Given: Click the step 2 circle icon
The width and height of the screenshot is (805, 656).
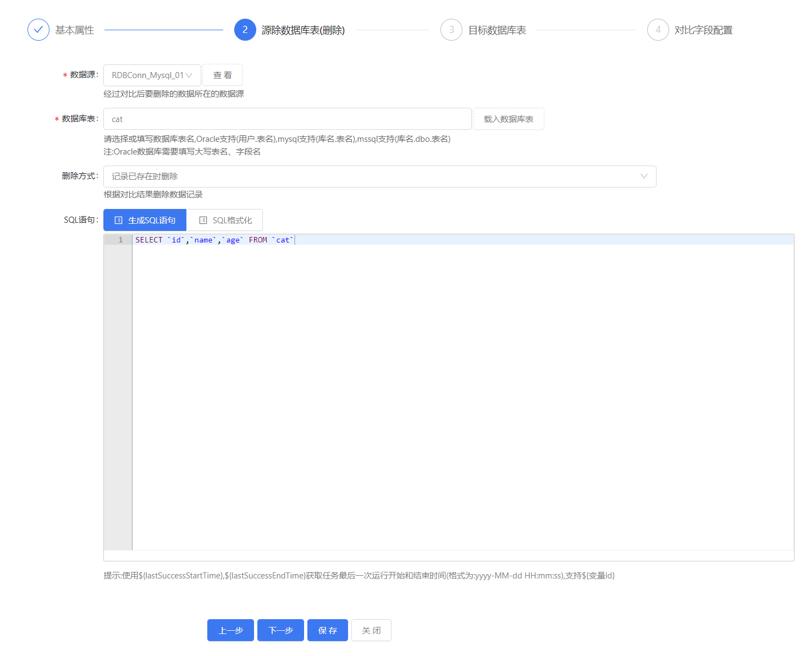Looking at the screenshot, I should click(x=245, y=30).
